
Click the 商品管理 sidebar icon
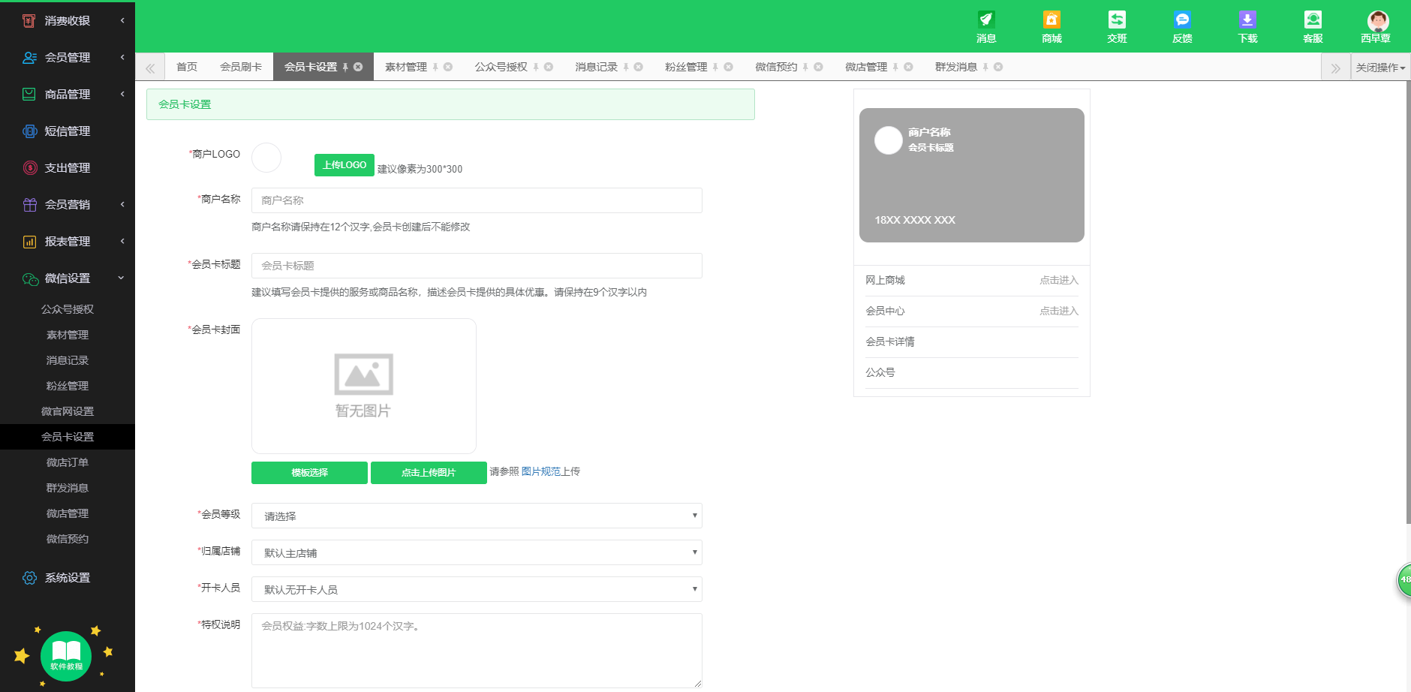(29, 94)
